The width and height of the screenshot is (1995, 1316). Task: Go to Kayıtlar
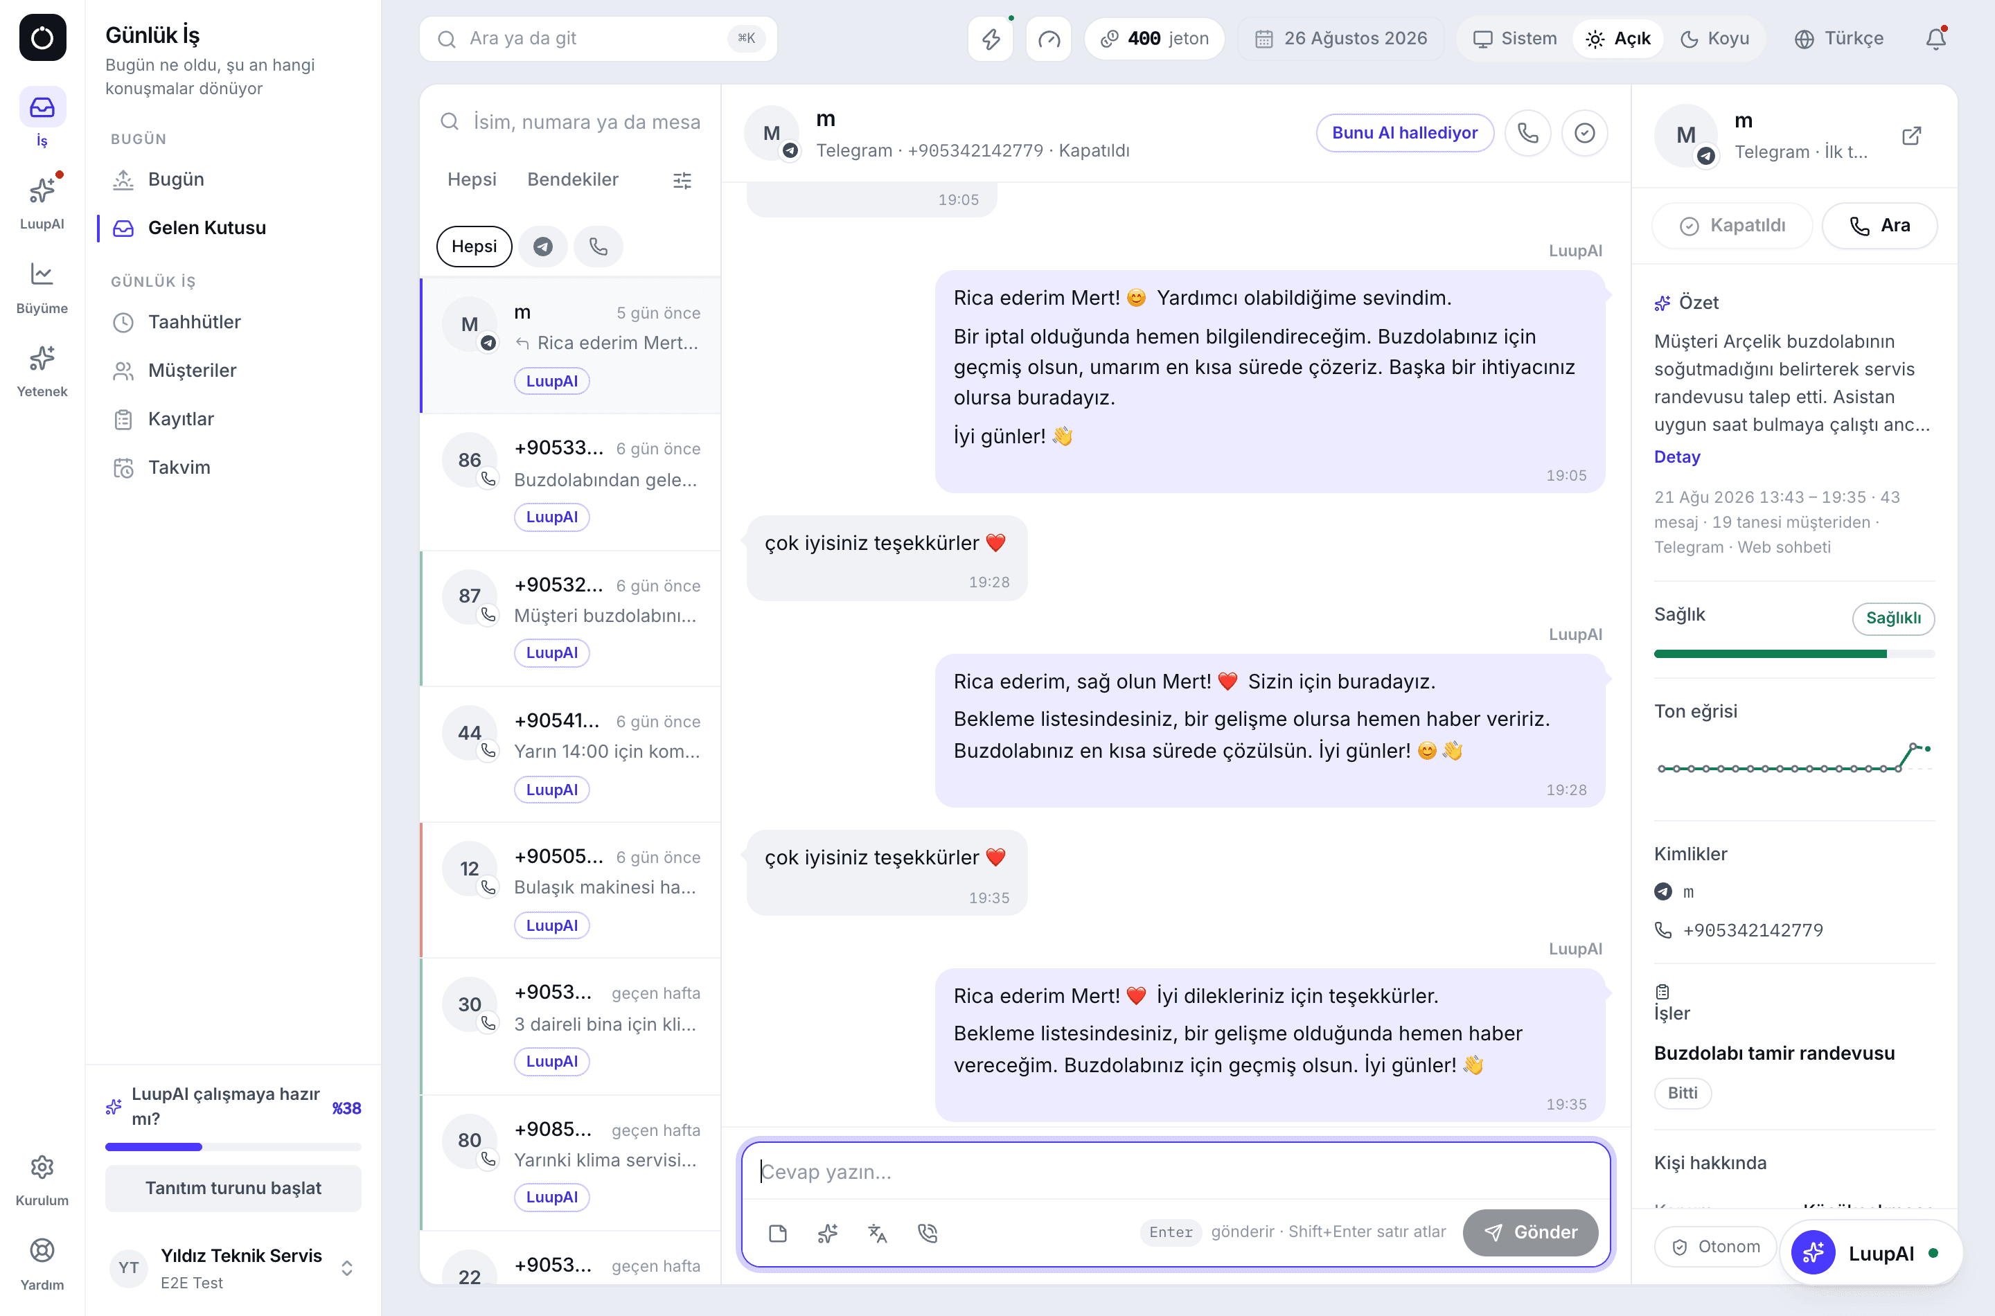[x=233, y=420]
